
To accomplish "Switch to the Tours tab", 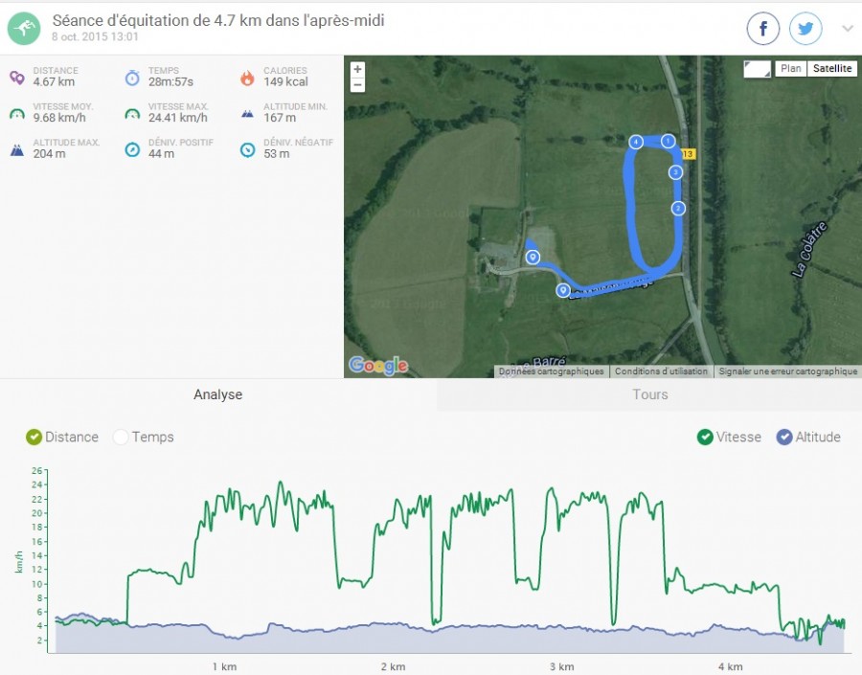I will 649,394.
